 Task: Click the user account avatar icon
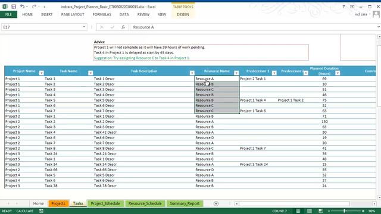pyautogui.click(x=376, y=14)
